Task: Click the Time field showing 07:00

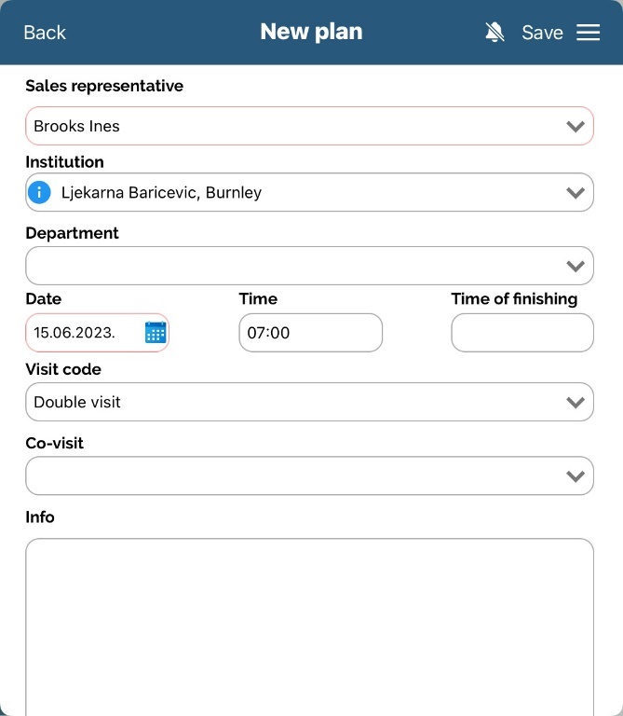Action: (310, 333)
